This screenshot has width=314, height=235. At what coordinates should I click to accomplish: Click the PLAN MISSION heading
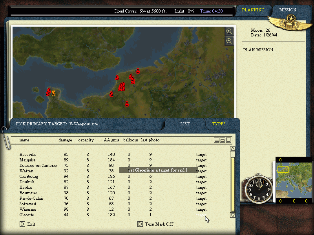[258, 50]
